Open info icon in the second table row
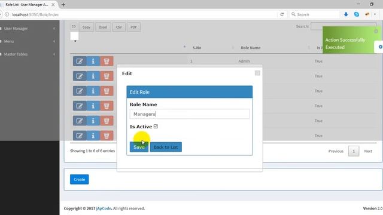Screen dimensions: 383x215 pyautogui.click(x=93, y=76)
